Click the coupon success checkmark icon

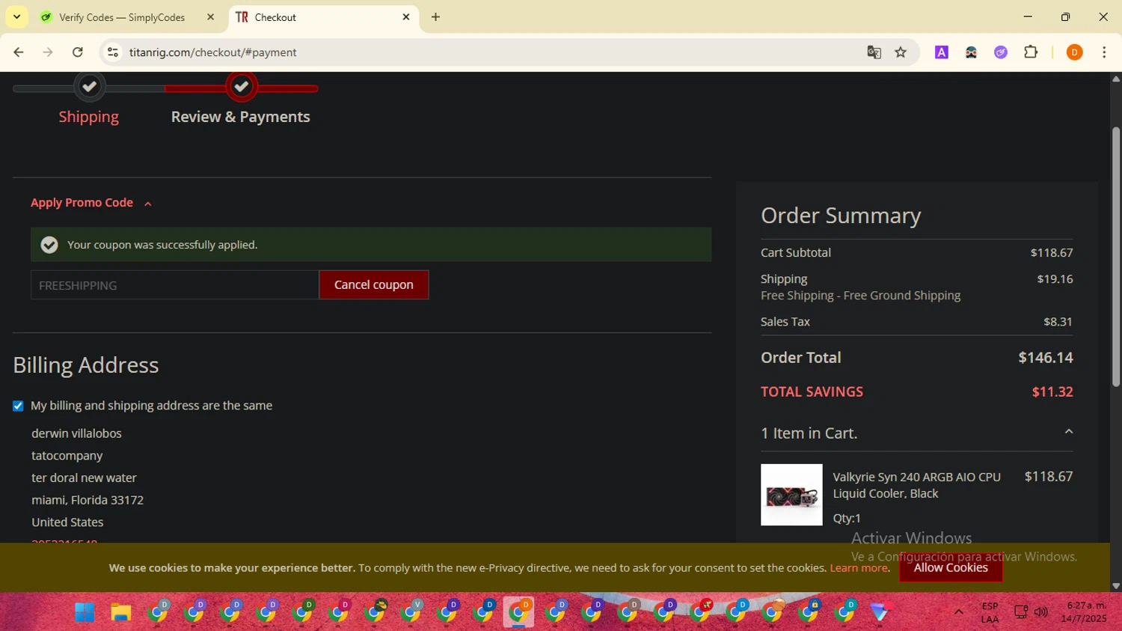coord(49,245)
